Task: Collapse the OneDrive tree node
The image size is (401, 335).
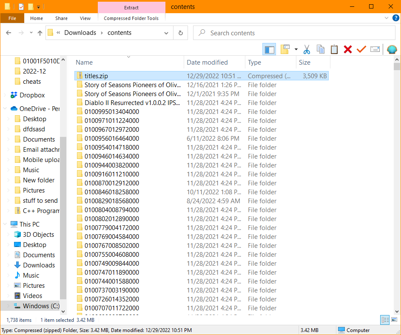Action: [x=5, y=109]
